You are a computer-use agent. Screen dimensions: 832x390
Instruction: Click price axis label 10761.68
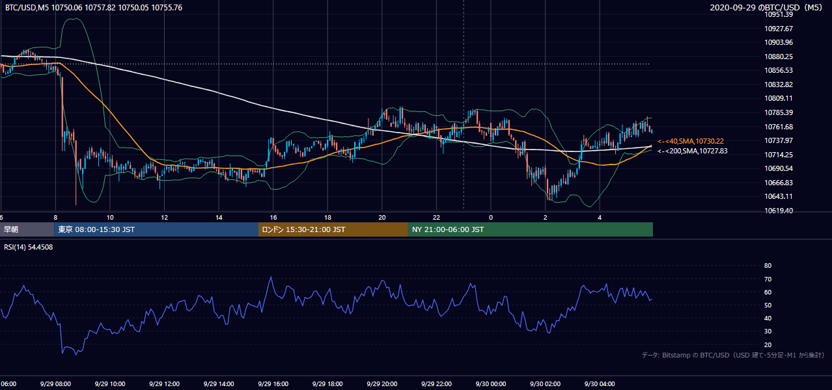tap(779, 127)
